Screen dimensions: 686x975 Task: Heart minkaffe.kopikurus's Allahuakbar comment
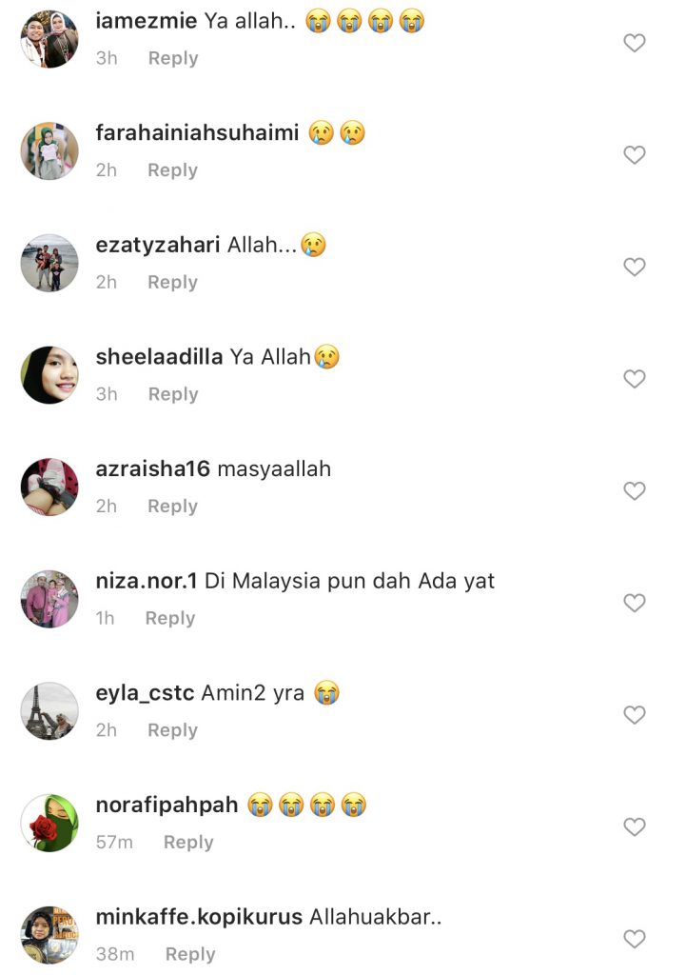coord(635,938)
